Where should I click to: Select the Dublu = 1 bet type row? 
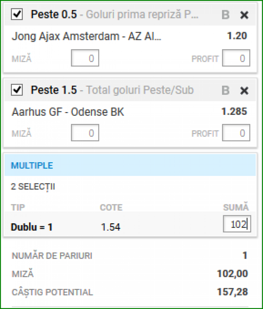[x=32, y=227]
